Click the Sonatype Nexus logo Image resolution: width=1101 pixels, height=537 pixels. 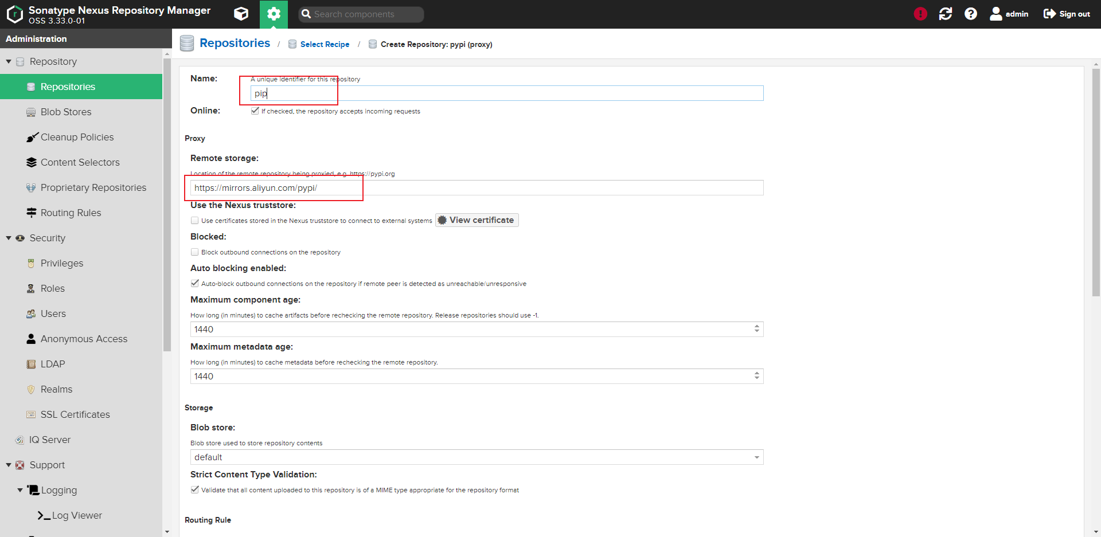coord(15,14)
